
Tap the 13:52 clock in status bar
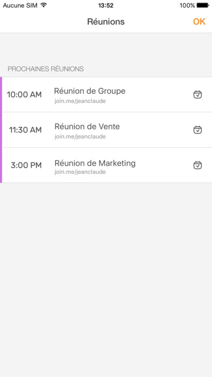point(105,5)
